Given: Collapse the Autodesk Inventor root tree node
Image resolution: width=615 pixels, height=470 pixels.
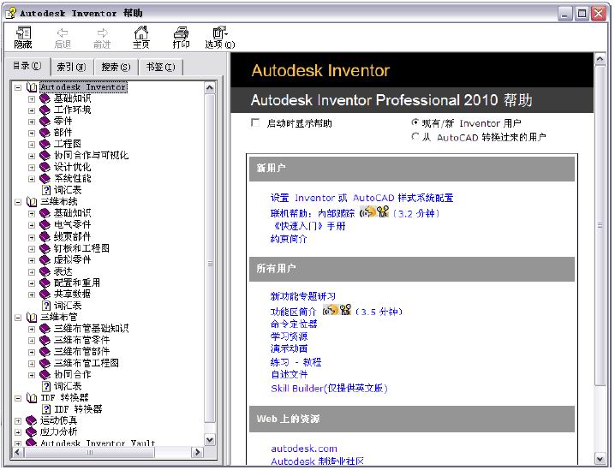Looking at the screenshot, I should click(x=18, y=87).
